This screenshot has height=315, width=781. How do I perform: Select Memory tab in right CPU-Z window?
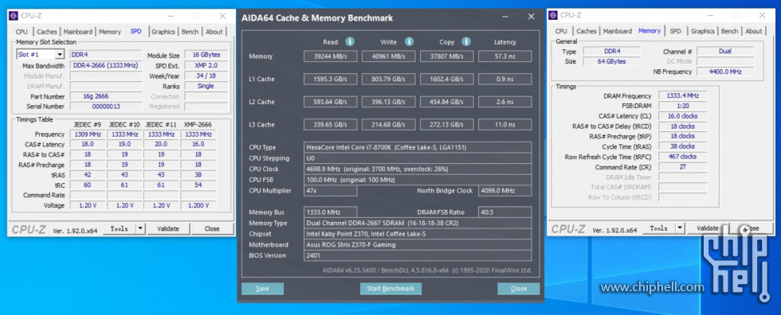point(650,31)
